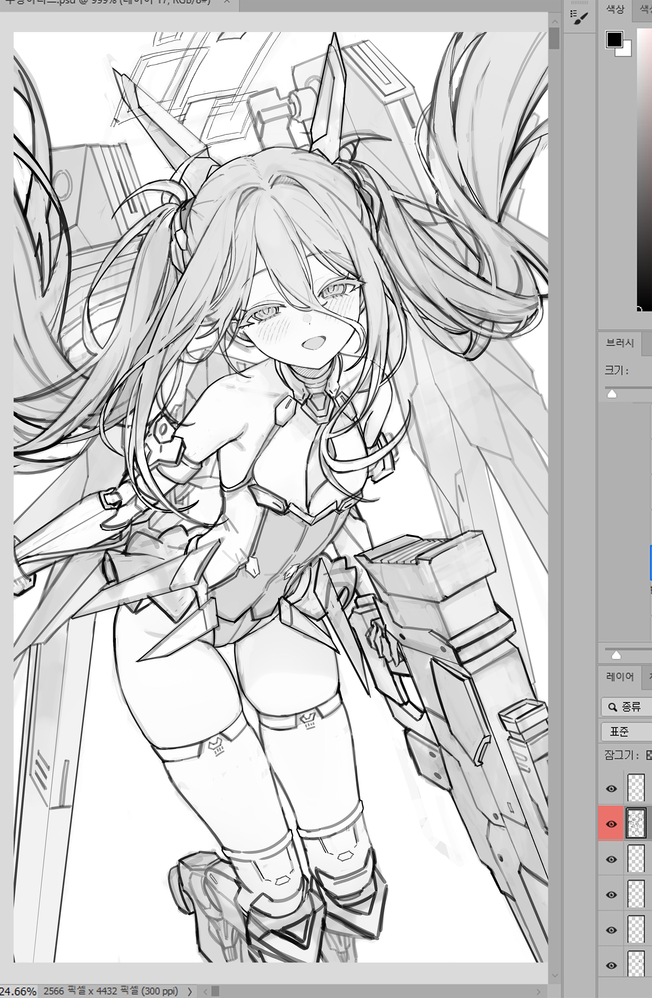Hide the topmost layer via eye icon
652x998 pixels.
click(x=611, y=789)
